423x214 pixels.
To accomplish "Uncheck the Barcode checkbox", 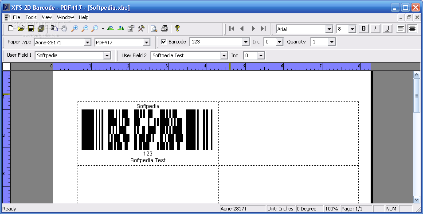I will 164,42.
